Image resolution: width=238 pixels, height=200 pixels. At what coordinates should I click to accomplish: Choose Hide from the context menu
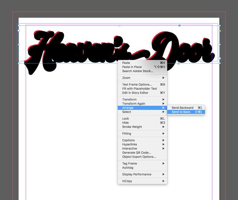click(x=142, y=123)
